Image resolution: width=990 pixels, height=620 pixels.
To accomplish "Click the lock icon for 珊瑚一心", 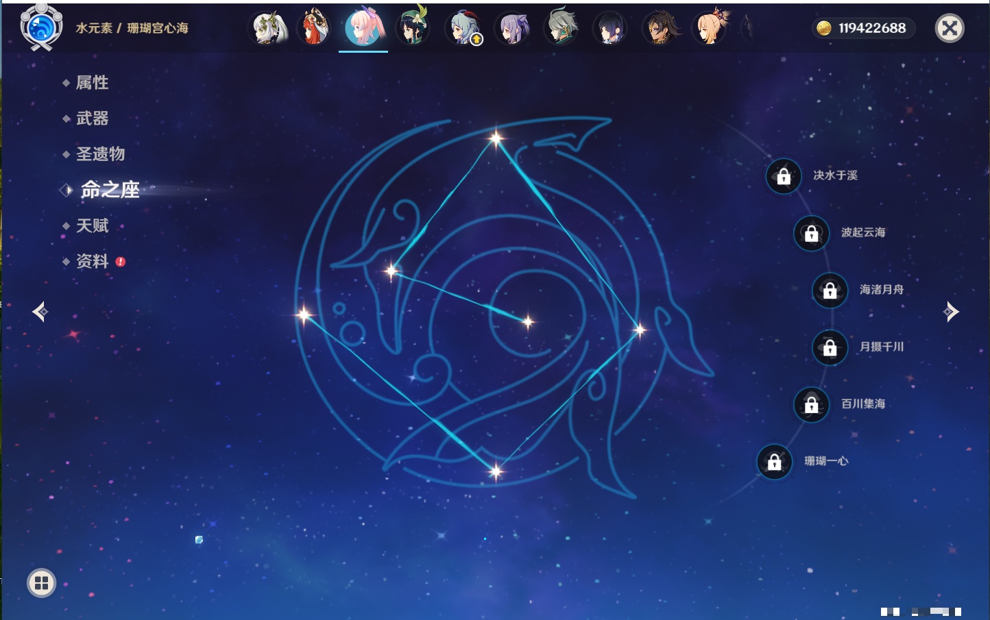I will click(774, 462).
